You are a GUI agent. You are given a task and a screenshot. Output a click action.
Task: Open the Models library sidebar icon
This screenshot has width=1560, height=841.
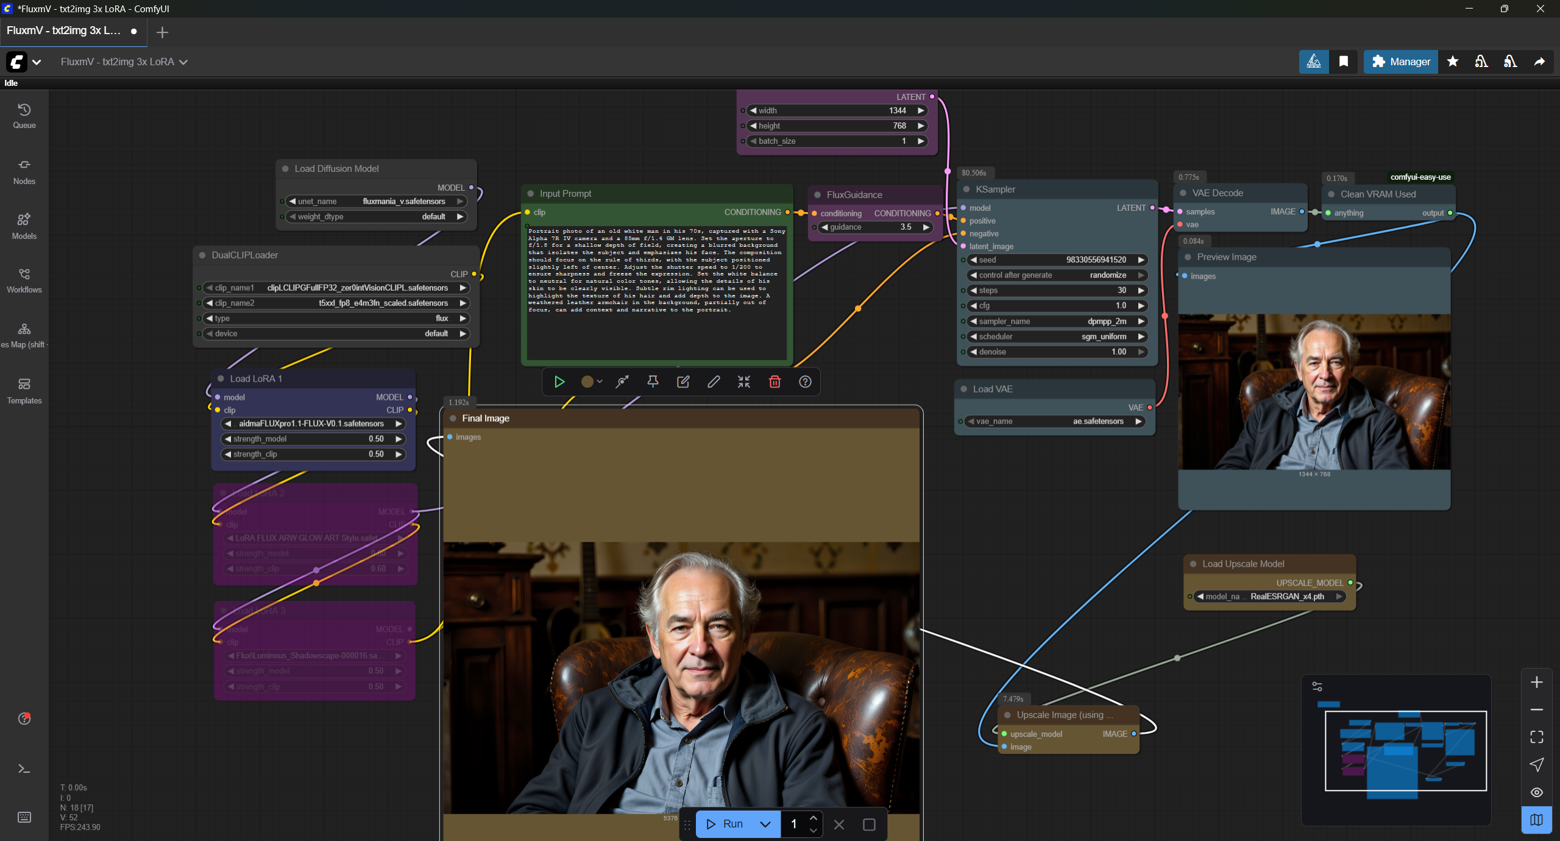pyautogui.click(x=24, y=225)
